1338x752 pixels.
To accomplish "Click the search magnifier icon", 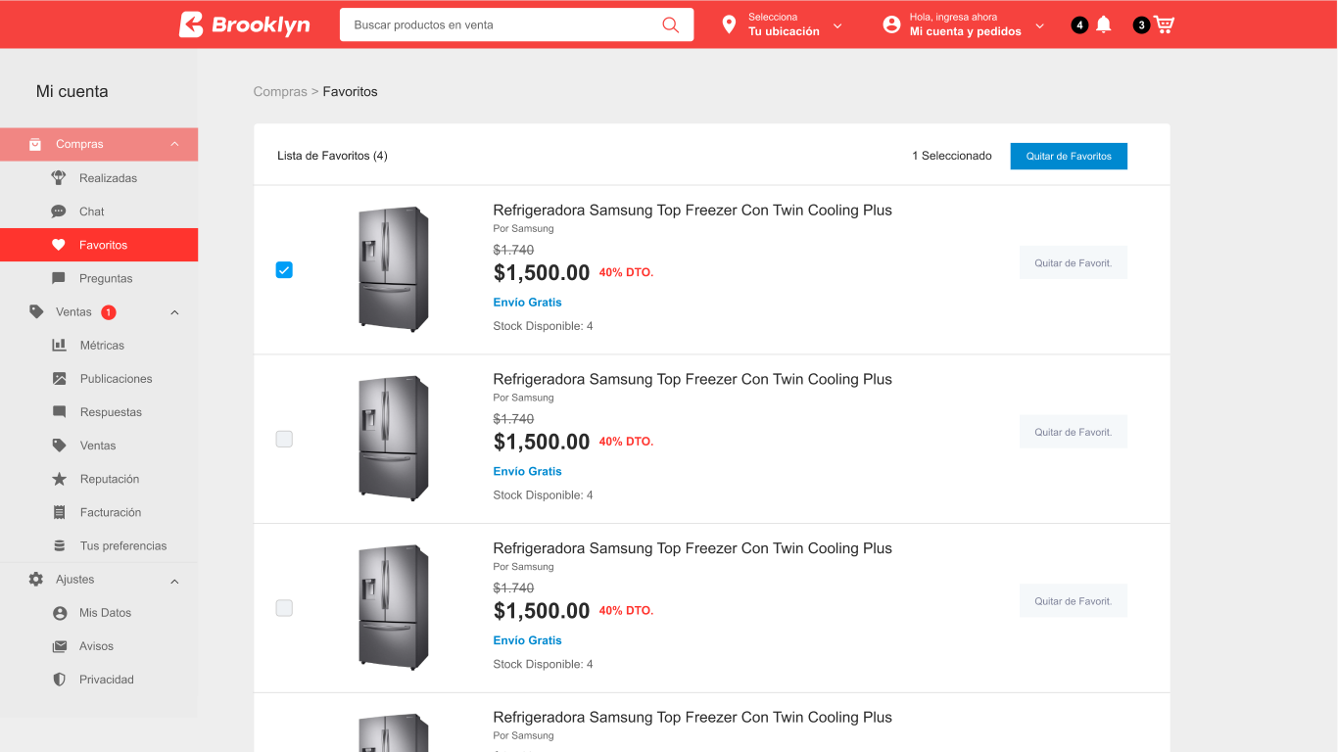I will (671, 24).
